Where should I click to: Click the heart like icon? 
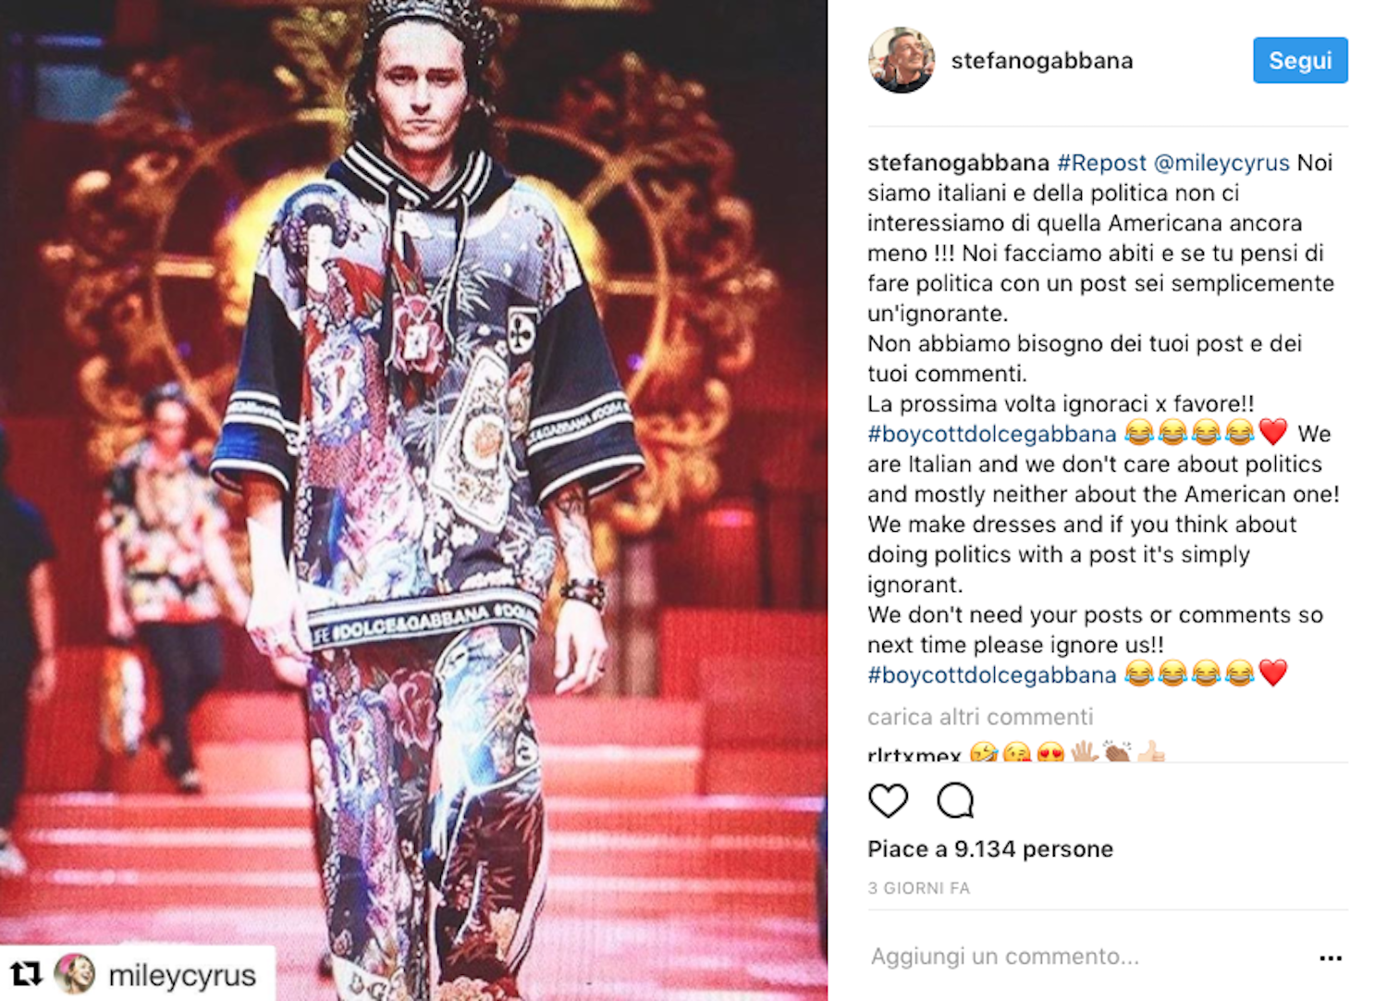click(888, 801)
